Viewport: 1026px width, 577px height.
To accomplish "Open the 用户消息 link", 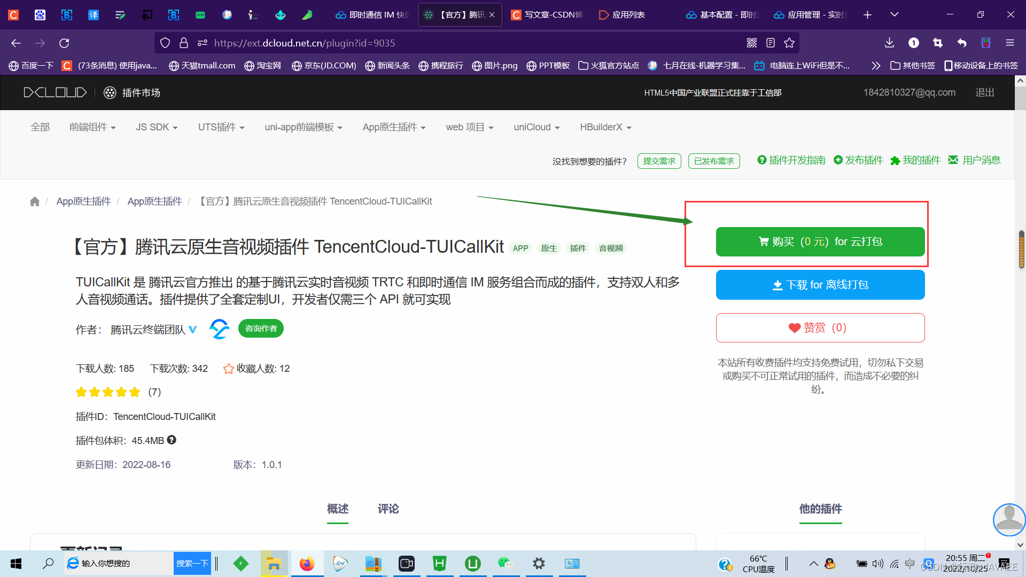I will 974,160.
